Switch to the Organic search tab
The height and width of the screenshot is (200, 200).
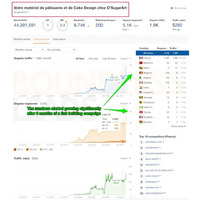[42, 39]
